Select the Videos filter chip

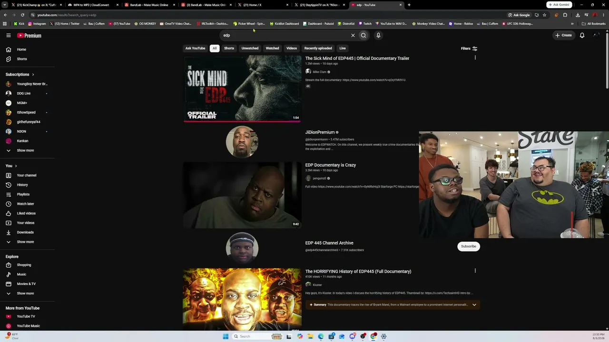(x=292, y=48)
